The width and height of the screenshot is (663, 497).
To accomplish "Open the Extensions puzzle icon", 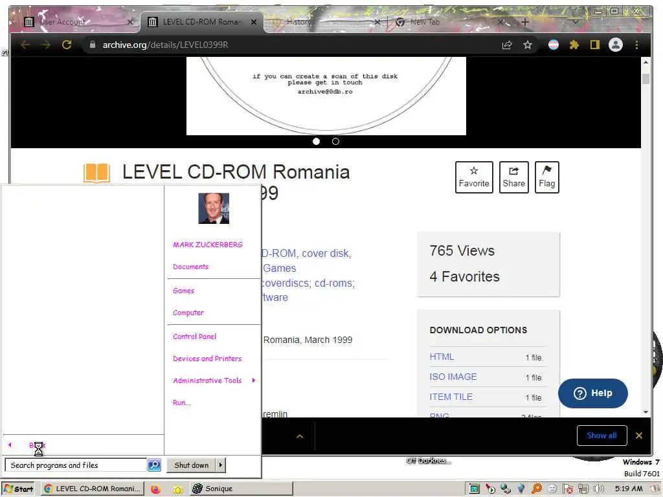I will tap(574, 45).
